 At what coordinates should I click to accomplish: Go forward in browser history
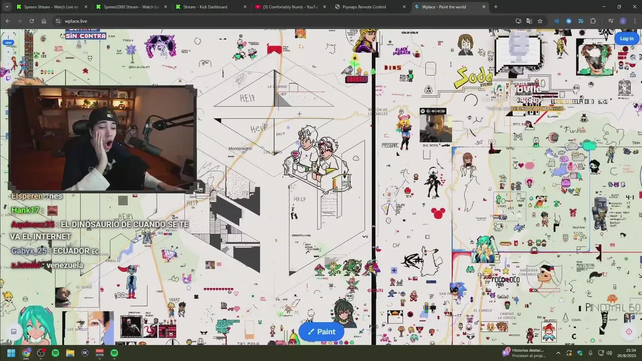coord(20,21)
